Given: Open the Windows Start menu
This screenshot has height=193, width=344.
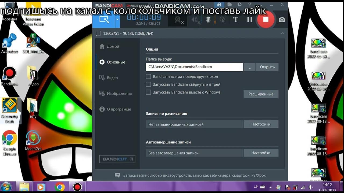Looking at the screenshot, I should 6,187.
